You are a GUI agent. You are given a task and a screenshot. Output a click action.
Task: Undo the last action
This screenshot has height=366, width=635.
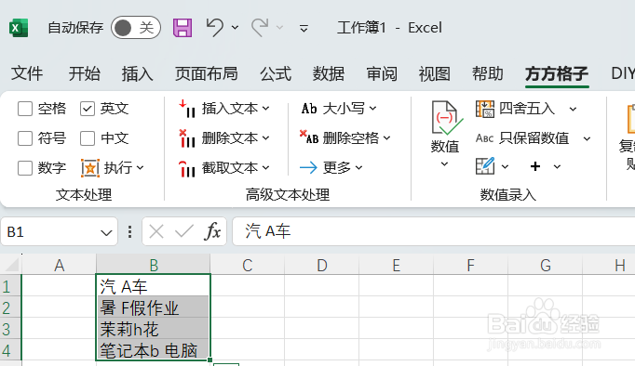(215, 28)
